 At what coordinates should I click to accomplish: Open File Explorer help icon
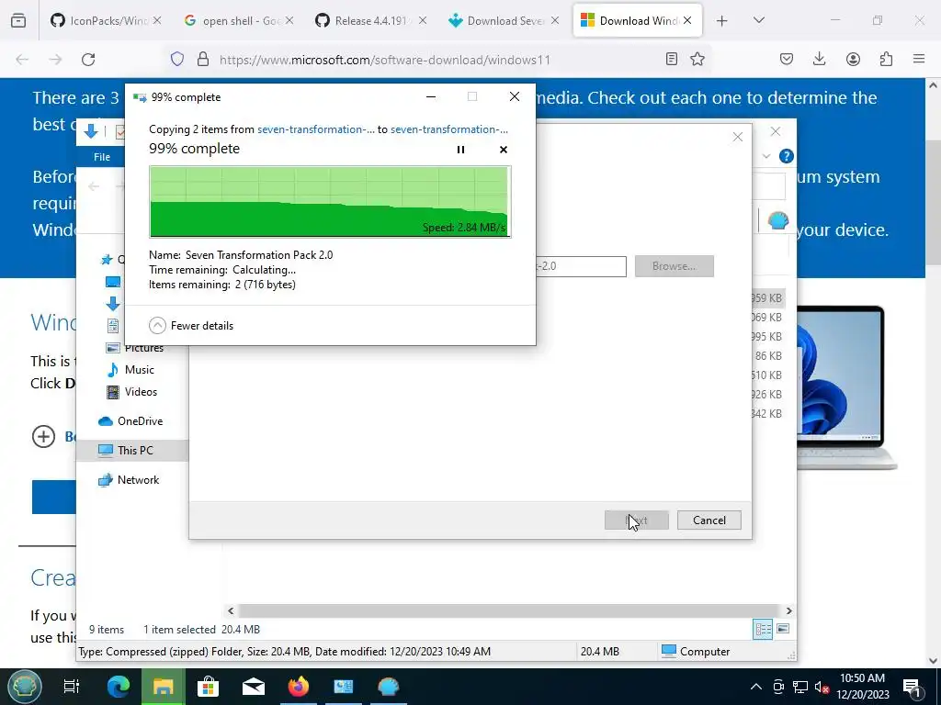(786, 156)
